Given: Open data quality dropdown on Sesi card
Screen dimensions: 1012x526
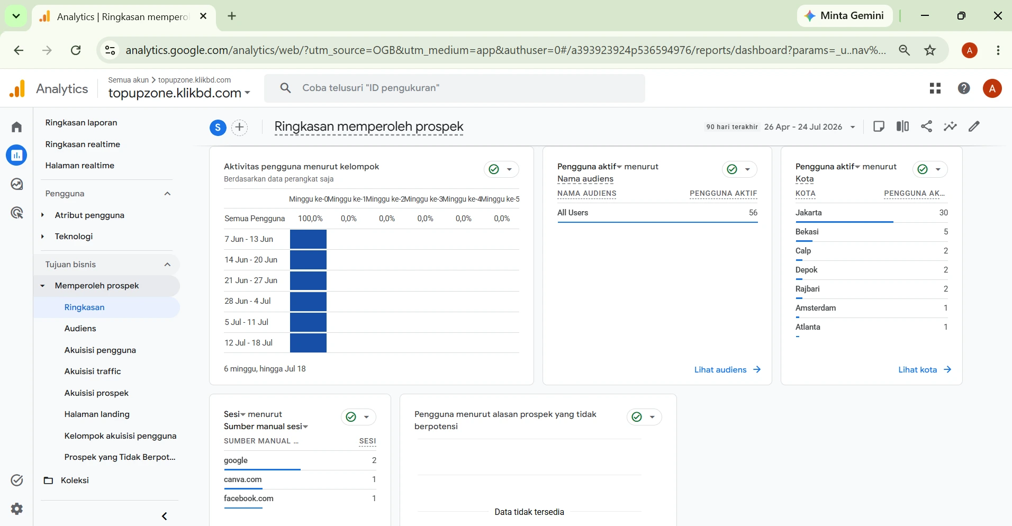Looking at the screenshot, I should [358, 417].
